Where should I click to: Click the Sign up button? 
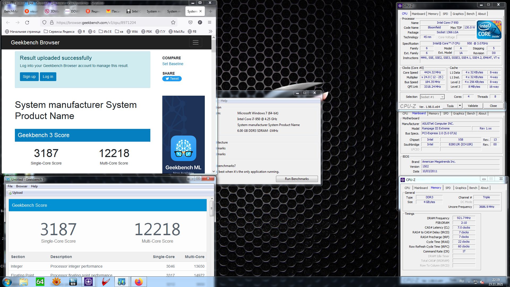pos(29,77)
